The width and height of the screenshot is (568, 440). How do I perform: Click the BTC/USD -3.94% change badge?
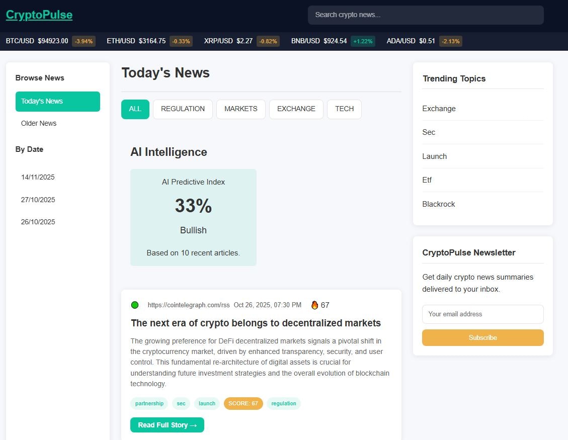(x=84, y=41)
